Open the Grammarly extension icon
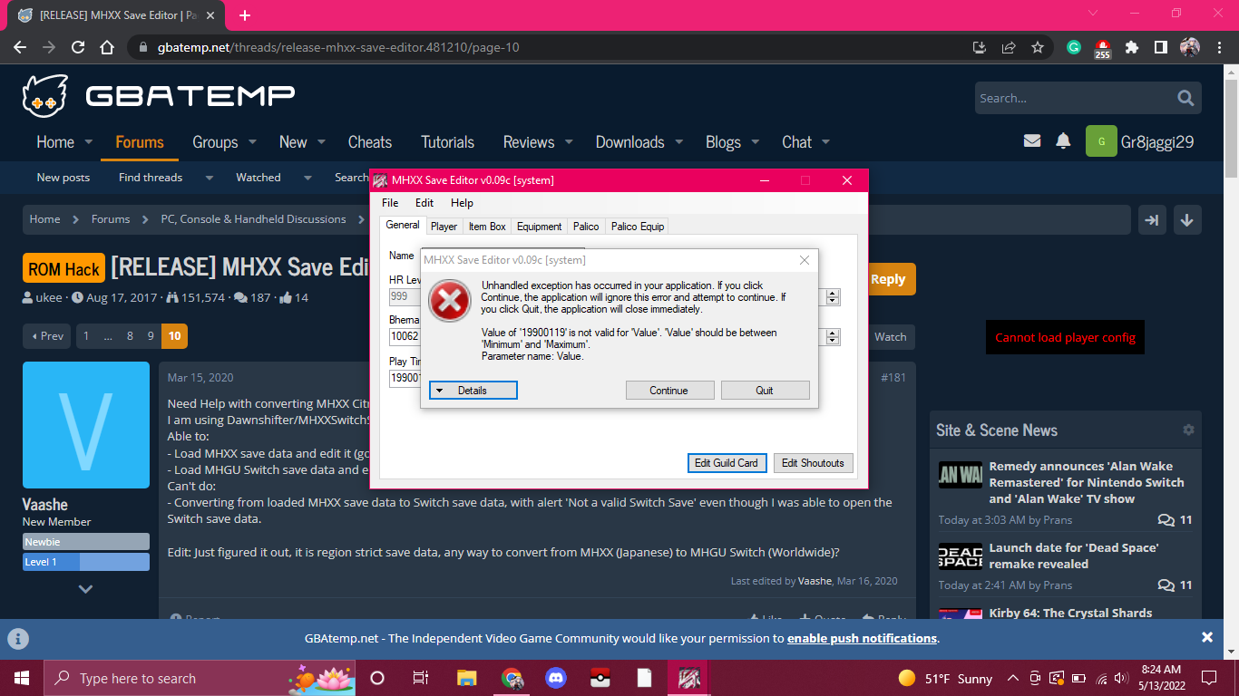1239x696 pixels. tap(1074, 47)
